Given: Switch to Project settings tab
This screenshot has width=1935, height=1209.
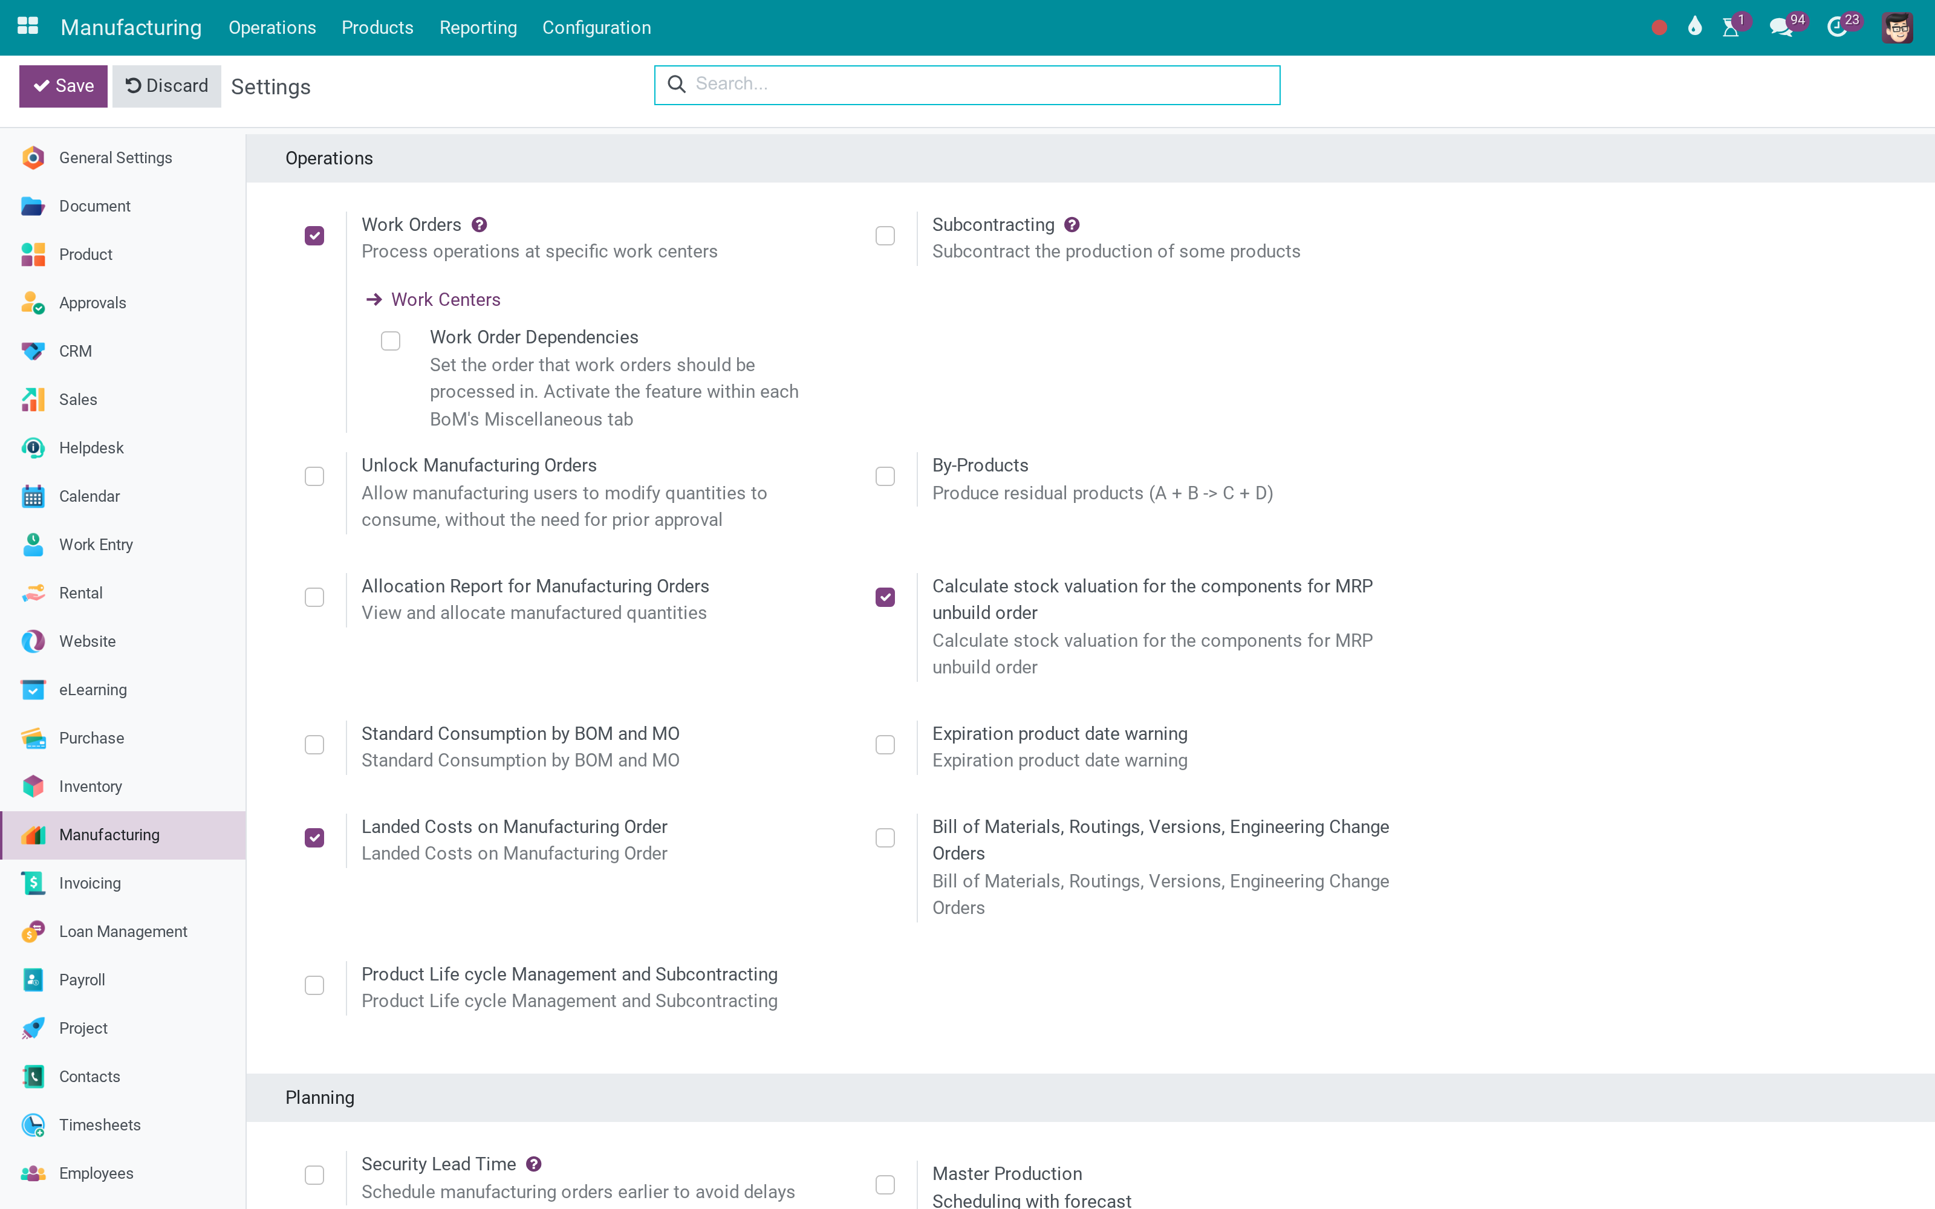Looking at the screenshot, I should tap(122, 1028).
